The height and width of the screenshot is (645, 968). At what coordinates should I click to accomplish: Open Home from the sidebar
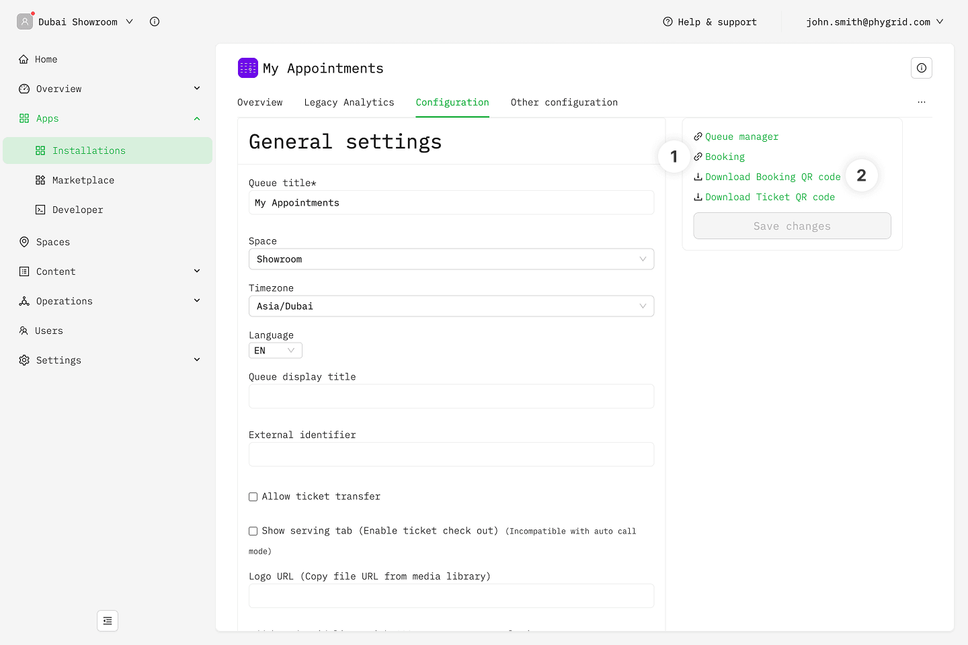point(46,59)
